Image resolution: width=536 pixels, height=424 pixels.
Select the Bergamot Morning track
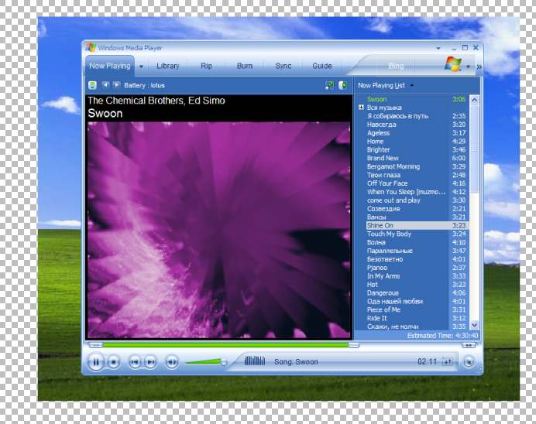416,166
